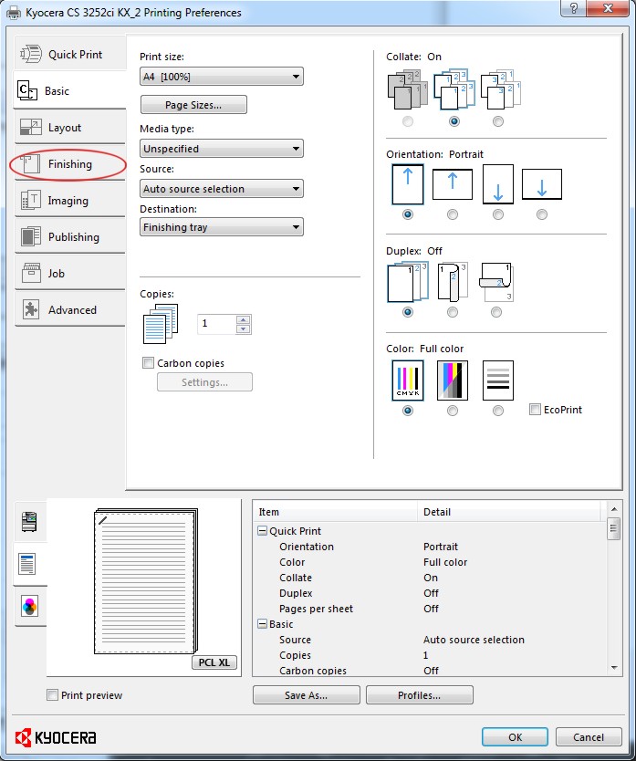Click the Cancel button
Viewport: 636px width, 761px height.
[589, 737]
